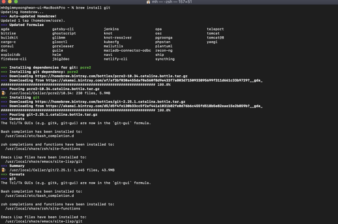The image size is (338, 224).
Task: Click the 'guile' formula name
Action: click(x=58, y=50)
